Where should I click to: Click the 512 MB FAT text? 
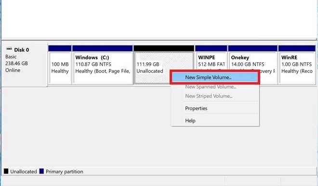coord(212,64)
